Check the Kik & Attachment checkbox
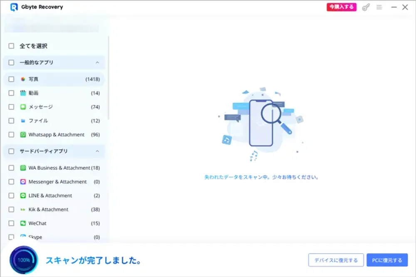 (11, 209)
